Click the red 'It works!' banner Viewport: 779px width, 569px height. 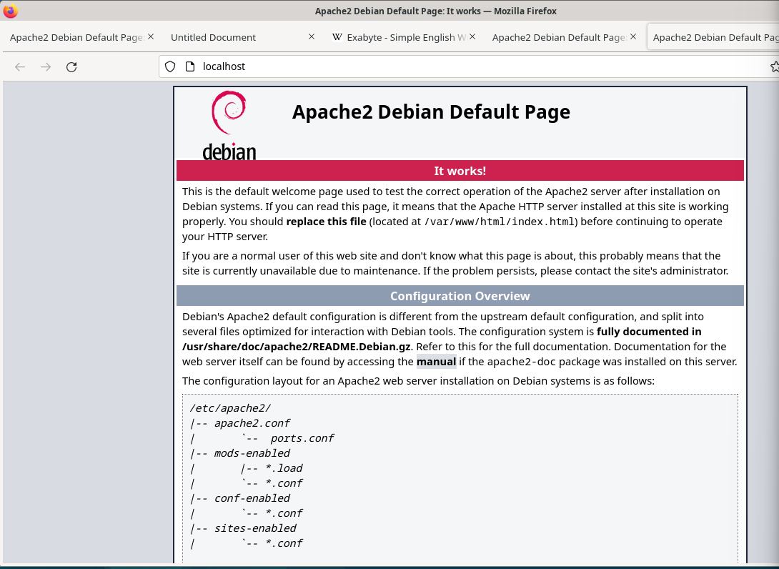pos(460,171)
